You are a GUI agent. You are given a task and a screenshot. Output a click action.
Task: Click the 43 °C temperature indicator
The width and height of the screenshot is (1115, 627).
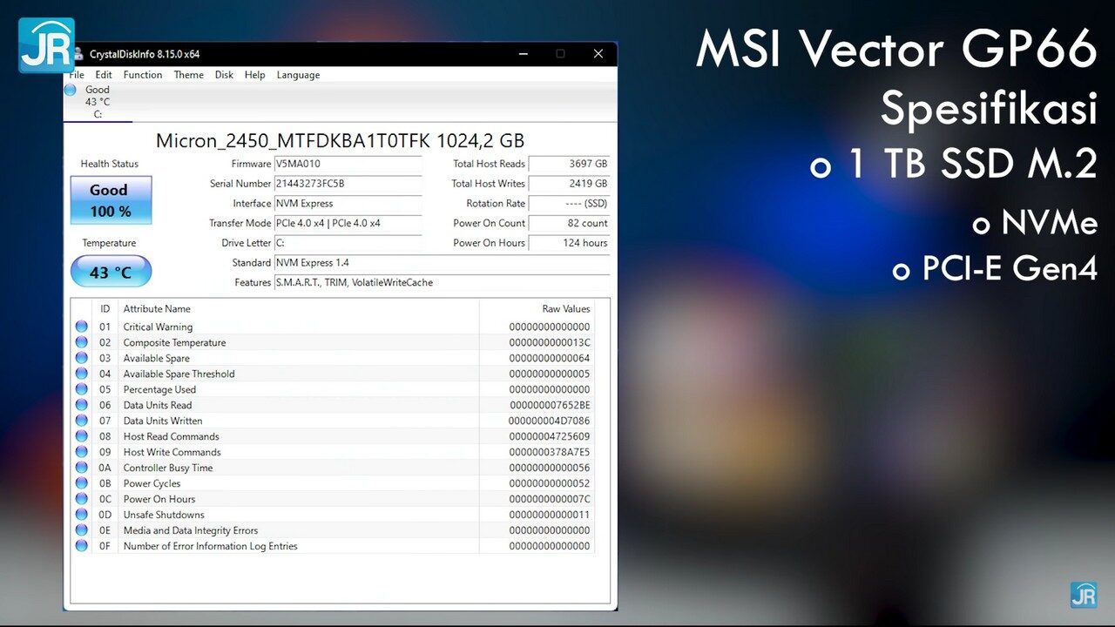pos(111,271)
